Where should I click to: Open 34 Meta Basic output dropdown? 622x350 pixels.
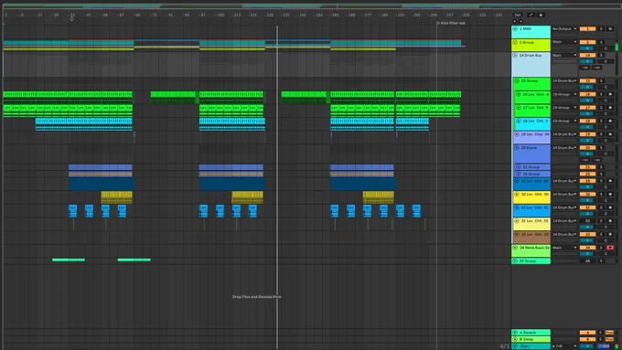tap(564, 248)
